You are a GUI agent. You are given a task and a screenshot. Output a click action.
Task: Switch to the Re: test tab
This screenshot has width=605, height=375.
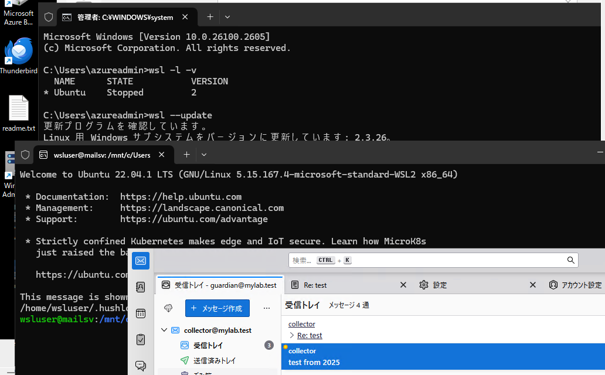click(x=315, y=285)
